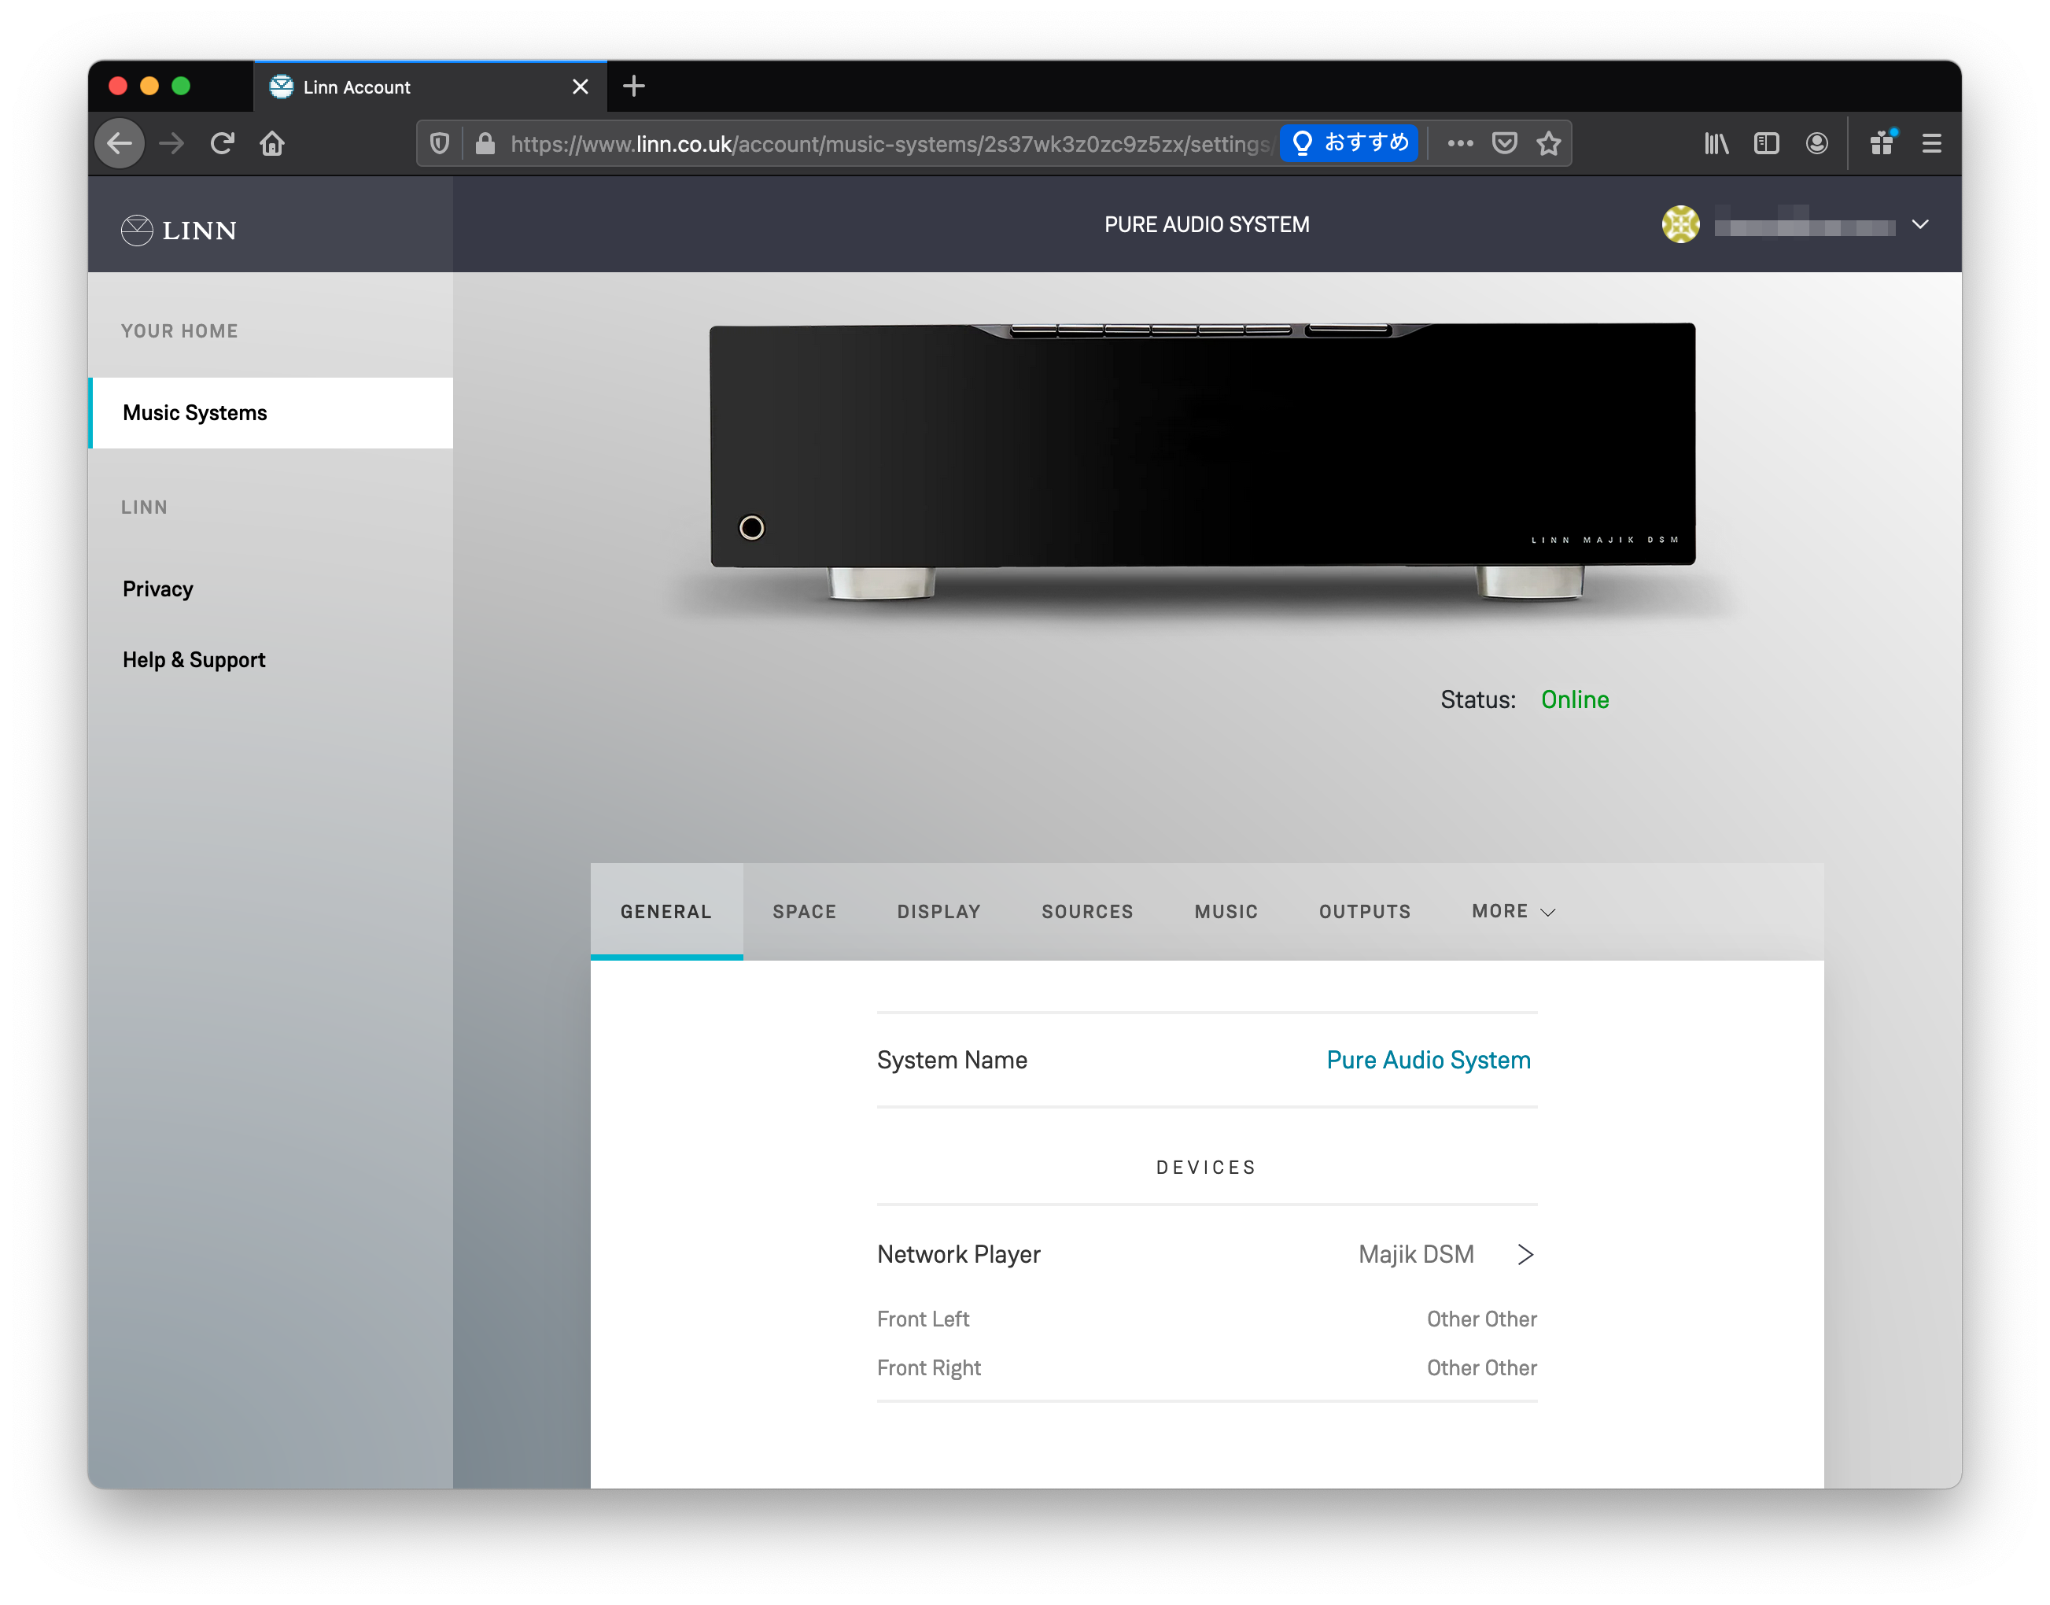Viewport: 2050px width, 1605px height.
Task: Click the browser forward arrow
Action: tap(171, 143)
